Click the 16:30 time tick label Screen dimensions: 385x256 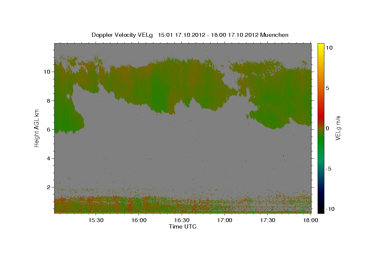pos(182,220)
